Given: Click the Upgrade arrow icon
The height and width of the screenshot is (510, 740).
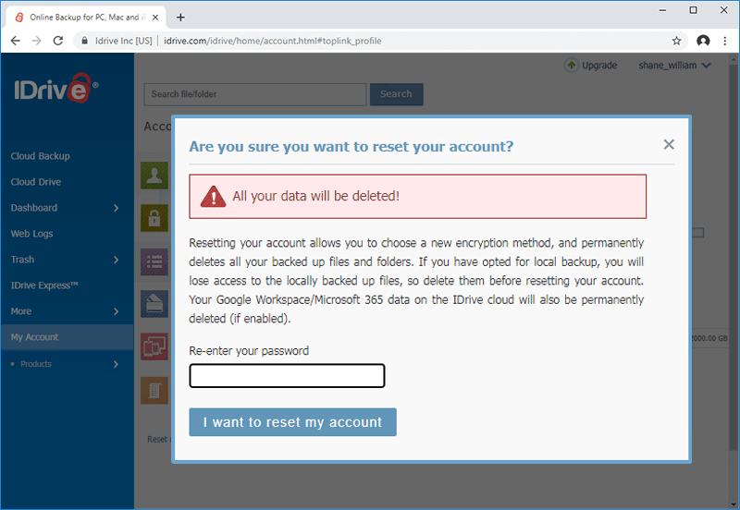Looking at the screenshot, I should (x=572, y=65).
